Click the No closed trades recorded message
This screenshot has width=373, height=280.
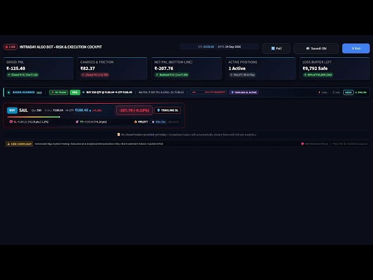pyautogui.click(x=189, y=135)
